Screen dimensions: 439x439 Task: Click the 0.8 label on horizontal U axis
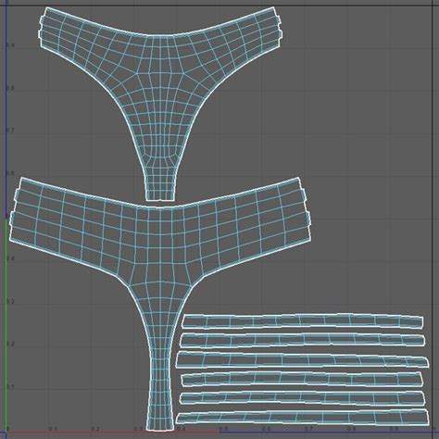[x=351, y=429]
